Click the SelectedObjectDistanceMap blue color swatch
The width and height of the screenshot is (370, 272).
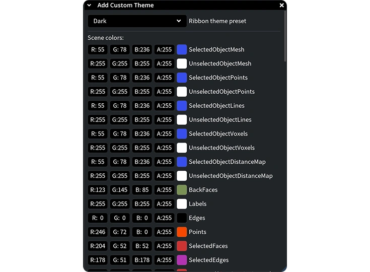[x=182, y=162]
